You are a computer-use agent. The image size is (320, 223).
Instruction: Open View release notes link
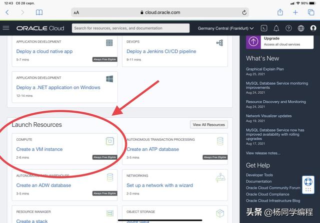[x=263, y=153]
